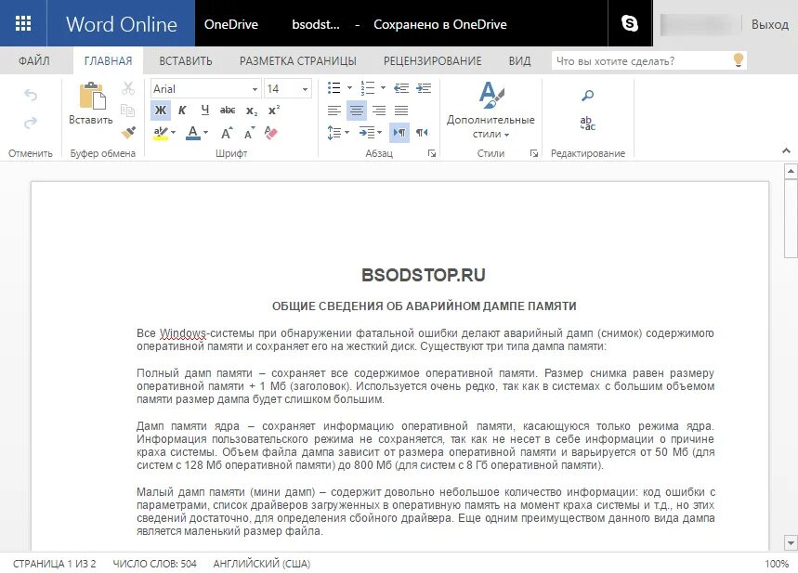Toggle underline Ч formatting
The image size is (798, 573).
pyautogui.click(x=204, y=111)
